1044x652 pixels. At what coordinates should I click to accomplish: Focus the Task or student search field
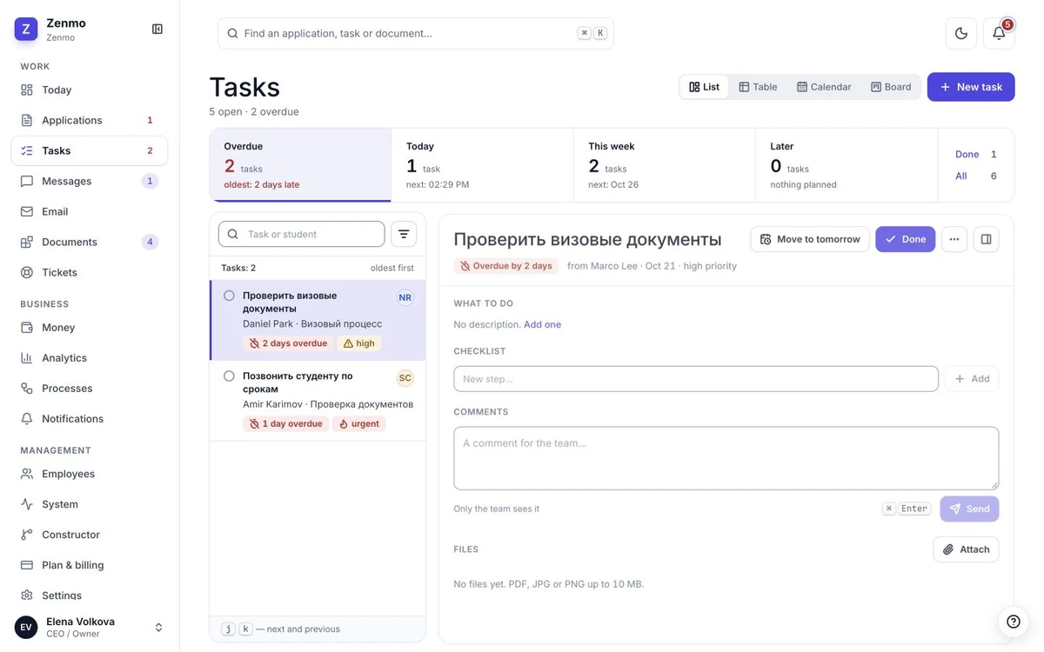click(x=301, y=234)
